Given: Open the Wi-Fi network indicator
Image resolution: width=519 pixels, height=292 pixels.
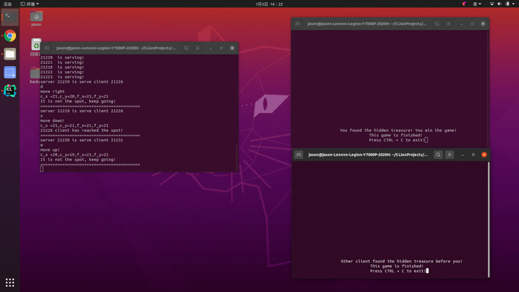Looking at the screenshot, I should (492, 4).
